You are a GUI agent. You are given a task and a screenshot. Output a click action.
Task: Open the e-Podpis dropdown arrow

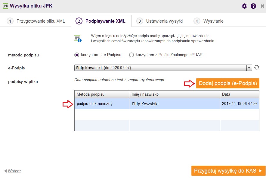click(249, 68)
